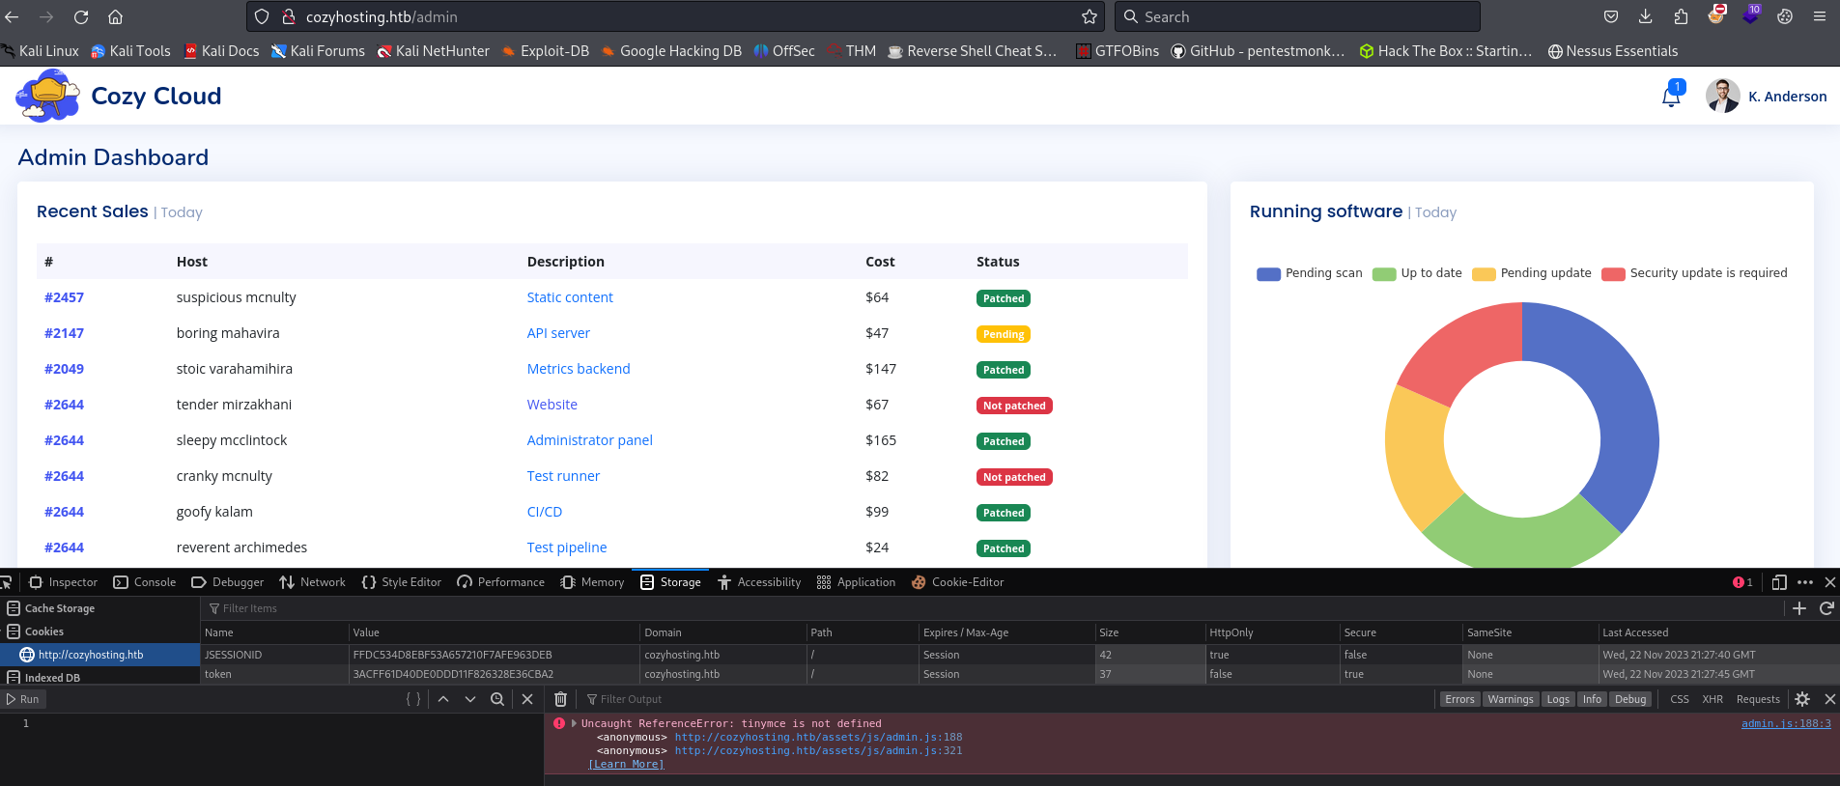Refresh the storage cookie table
The image size is (1840, 786).
pos(1826,608)
